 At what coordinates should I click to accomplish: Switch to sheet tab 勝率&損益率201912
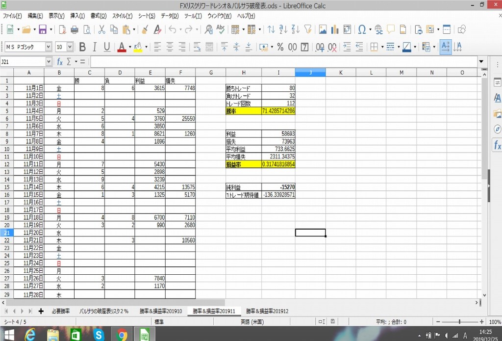[267, 311]
